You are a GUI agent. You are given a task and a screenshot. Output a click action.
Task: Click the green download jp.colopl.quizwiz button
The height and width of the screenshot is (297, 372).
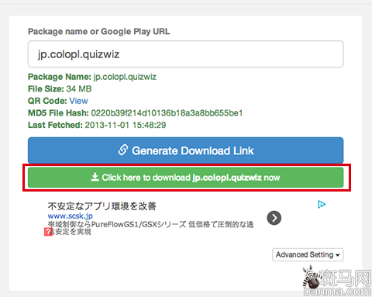[185, 178]
